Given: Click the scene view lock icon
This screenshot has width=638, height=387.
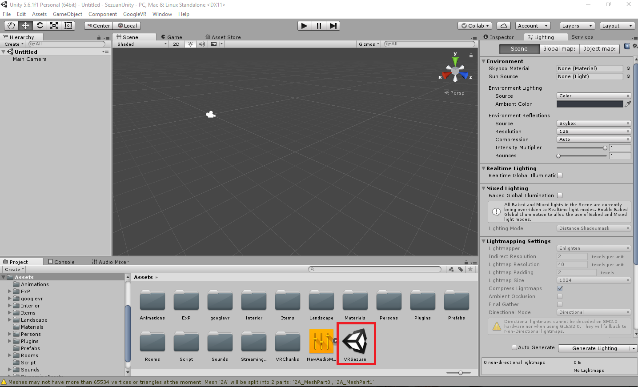Looking at the screenshot, I should [x=471, y=56].
